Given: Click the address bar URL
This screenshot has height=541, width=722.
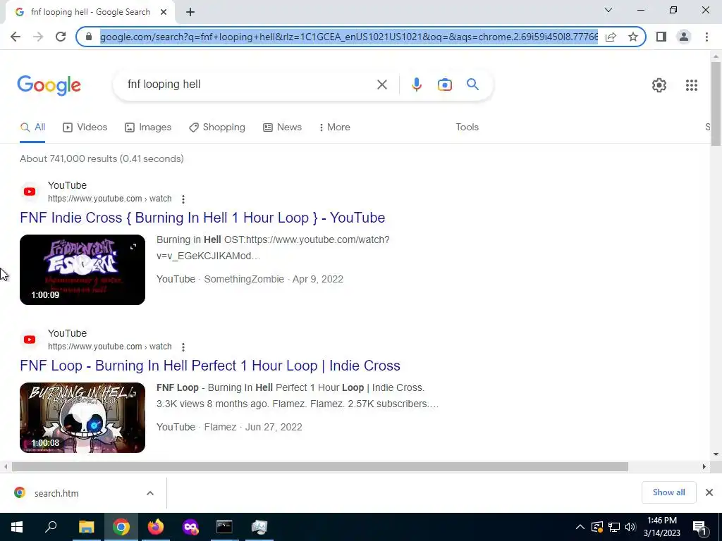Looking at the screenshot, I should [x=348, y=37].
